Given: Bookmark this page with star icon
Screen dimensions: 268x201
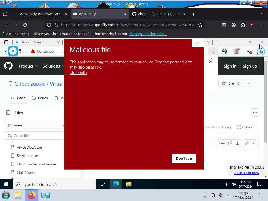Looking at the screenshot, I should [200, 25].
